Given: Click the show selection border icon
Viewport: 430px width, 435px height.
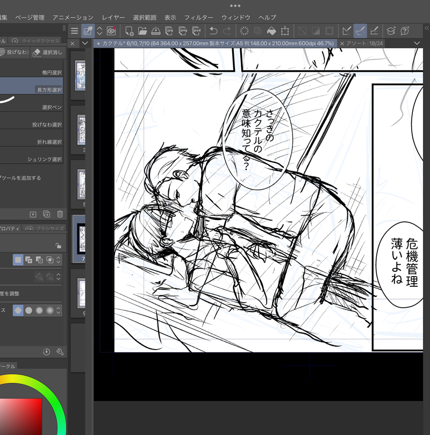Looking at the screenshot, I should (x=329, y=31).
